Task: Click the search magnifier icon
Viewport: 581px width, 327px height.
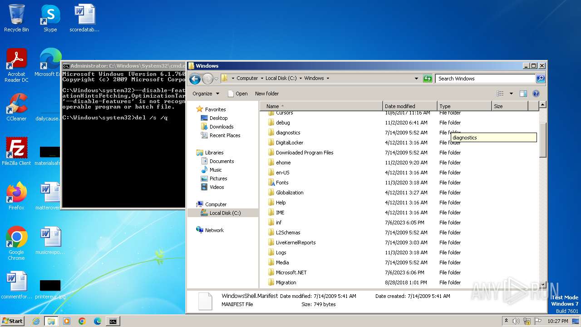Action: 540,79
